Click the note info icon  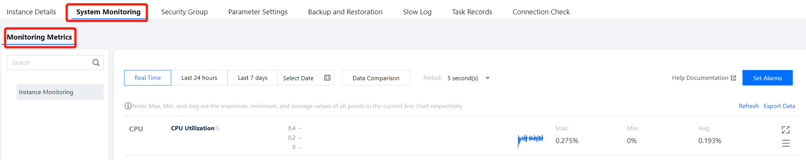(x=128, y=106)
